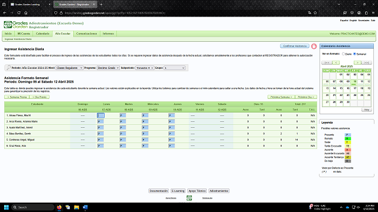Click the Grades Garden footer logo
Image resolution: width=378 pixels, height=212 pixels.
(189, 198)
